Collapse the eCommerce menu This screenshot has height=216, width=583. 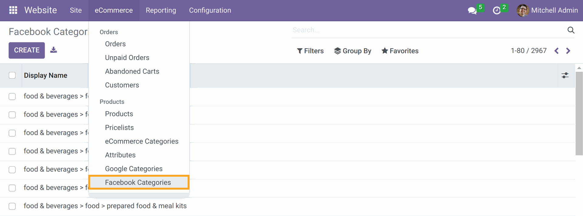pos(114,10)
